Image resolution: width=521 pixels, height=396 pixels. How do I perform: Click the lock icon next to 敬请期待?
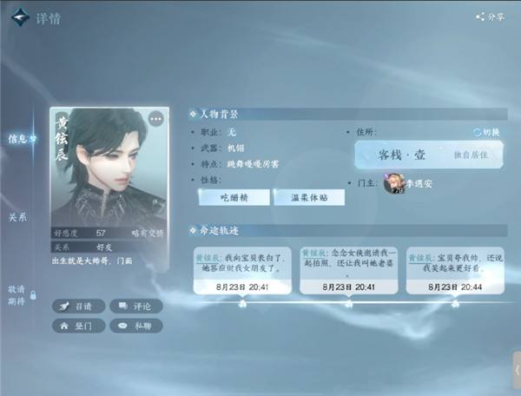pyautogui.click(x=33, y=295)
